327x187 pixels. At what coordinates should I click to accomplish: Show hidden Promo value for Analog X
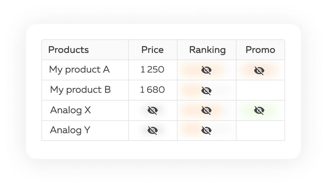(x=259, y=111)
